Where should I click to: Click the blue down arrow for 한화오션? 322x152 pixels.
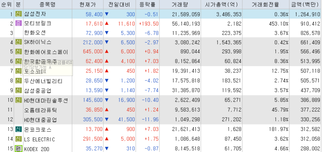(x=106, y=33)
